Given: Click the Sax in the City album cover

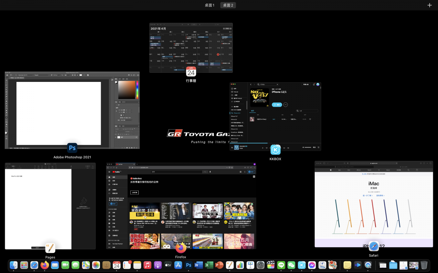Looking at the screenshot, I should pyautogui.click(x=260, y=98).
